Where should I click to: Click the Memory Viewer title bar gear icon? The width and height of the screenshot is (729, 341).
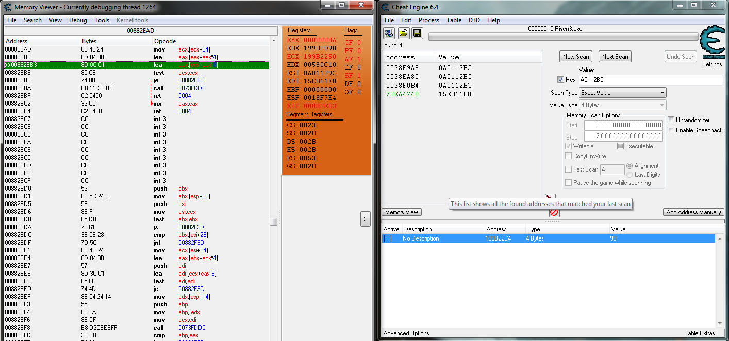tap(9, 7)
